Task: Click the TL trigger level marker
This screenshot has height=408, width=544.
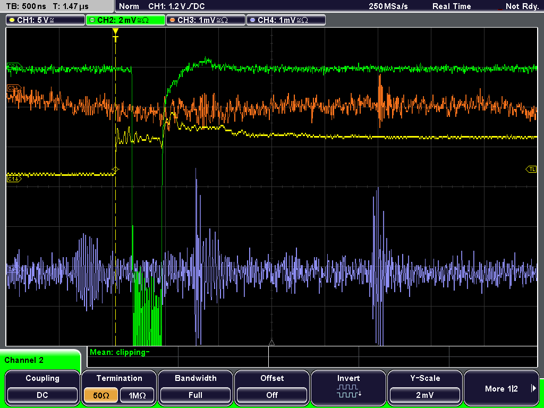Action: pyautogui.click(x=531, y=169)
